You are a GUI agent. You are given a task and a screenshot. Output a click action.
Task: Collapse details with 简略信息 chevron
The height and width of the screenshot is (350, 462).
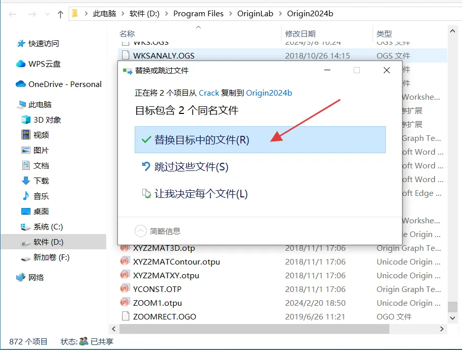(141, 231)
